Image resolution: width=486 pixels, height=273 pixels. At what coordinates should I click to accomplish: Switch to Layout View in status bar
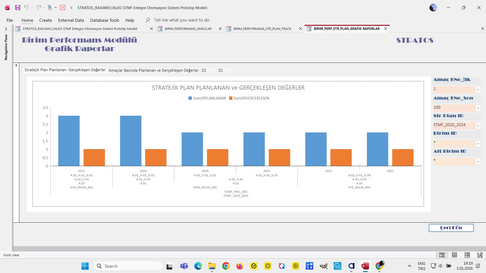467,255
